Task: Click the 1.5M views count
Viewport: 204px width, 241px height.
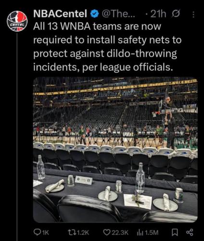Action: pyautogui.click(x=152, y=232)
